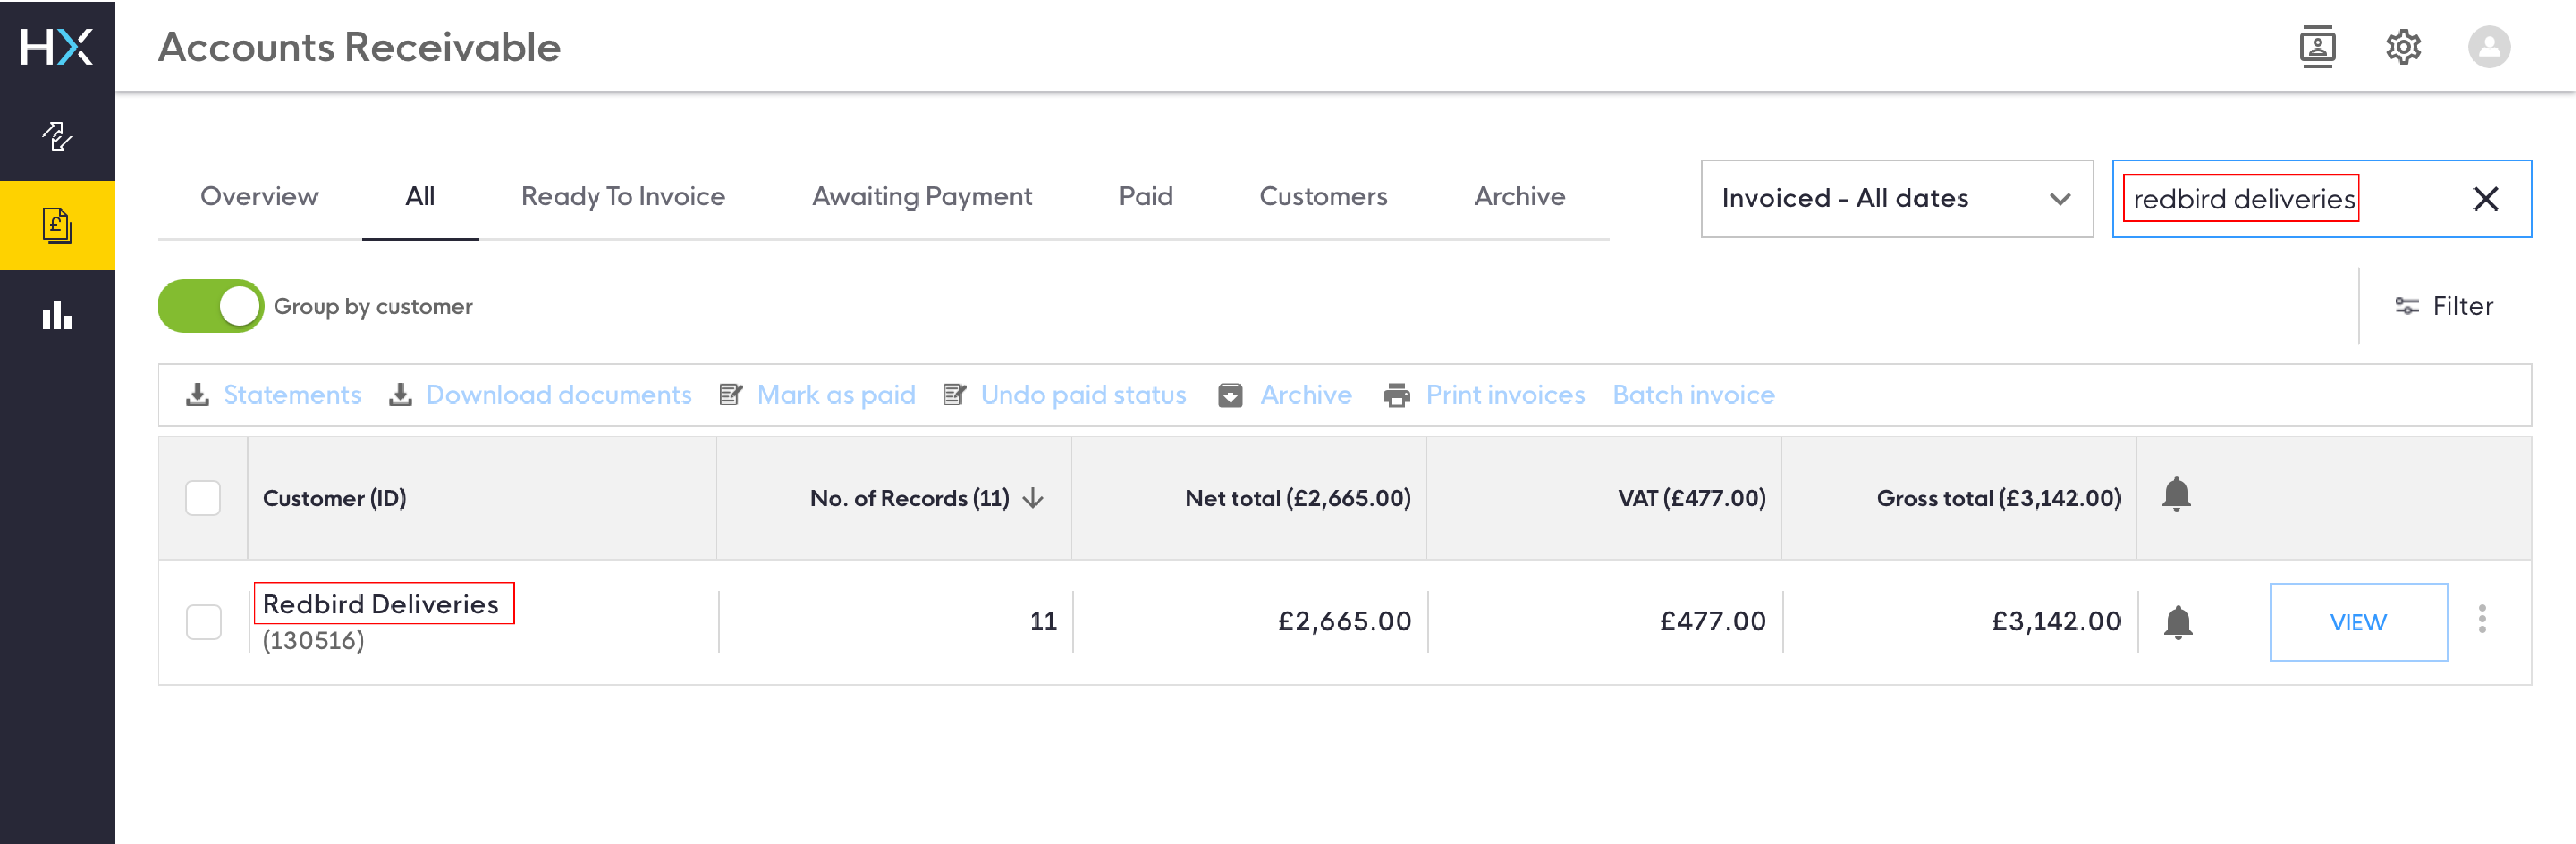2576x844 pixels.
Task: Click the Statements download icon
Action: tap(198, 395)
